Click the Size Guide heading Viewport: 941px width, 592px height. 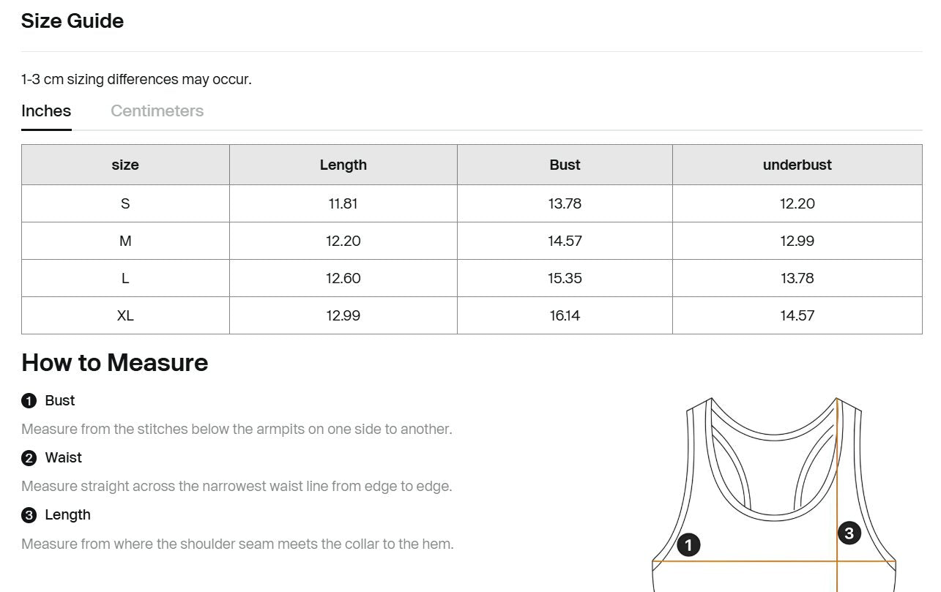[72, 21]
